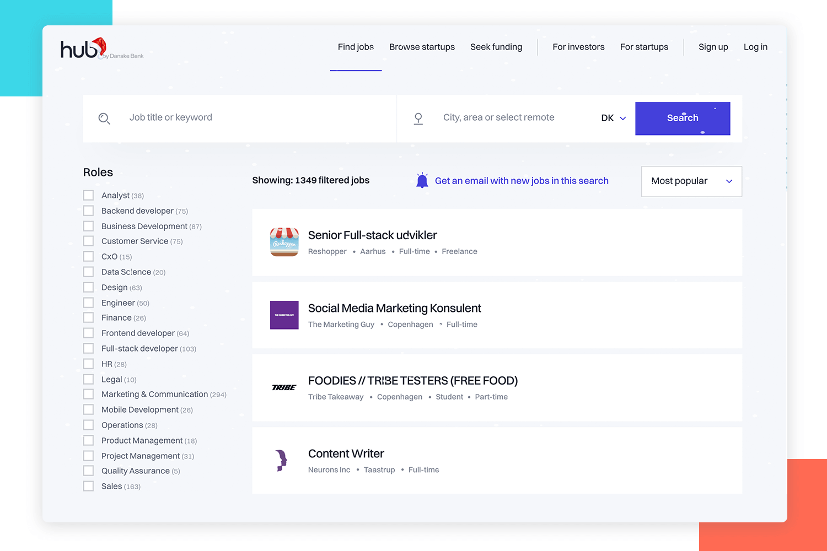Check the Frontend developer checkbox
The image size is (827, 551).
click(x=88, y=333)
